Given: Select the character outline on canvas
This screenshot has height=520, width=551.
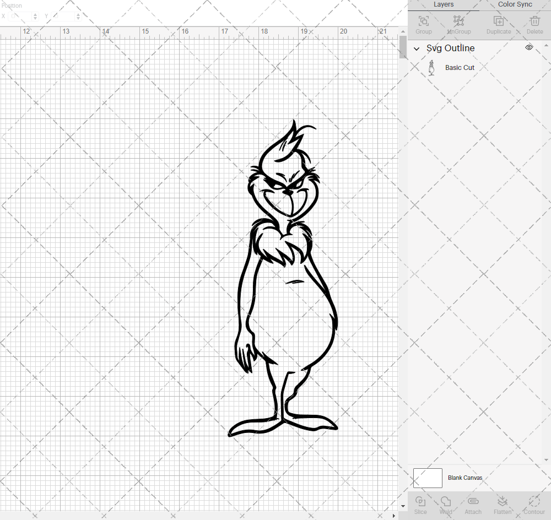Looking at the screenshot, I should click(284, 278).
